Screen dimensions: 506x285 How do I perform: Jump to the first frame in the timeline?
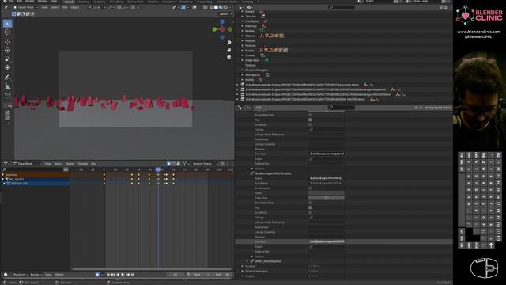[x=108, y=275]
